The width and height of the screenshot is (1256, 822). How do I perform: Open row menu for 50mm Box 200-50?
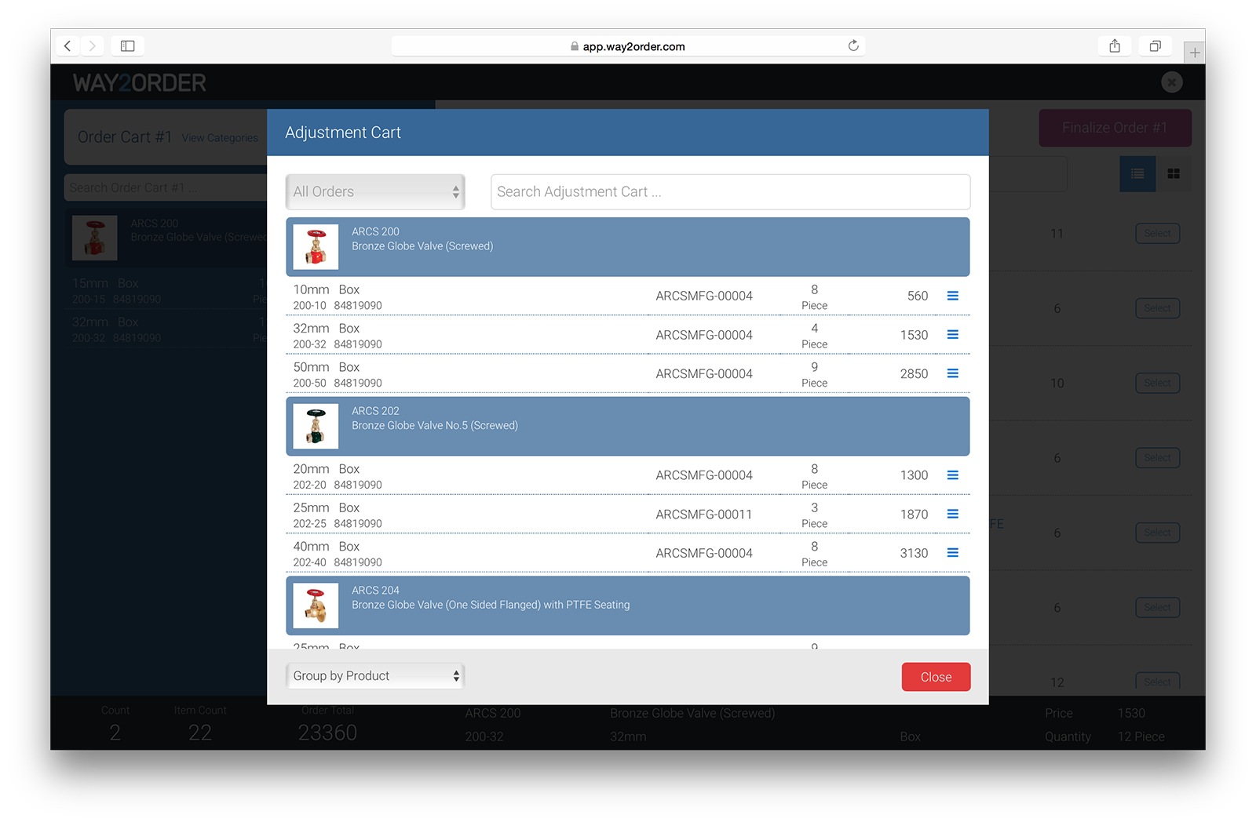pos(952,373)
